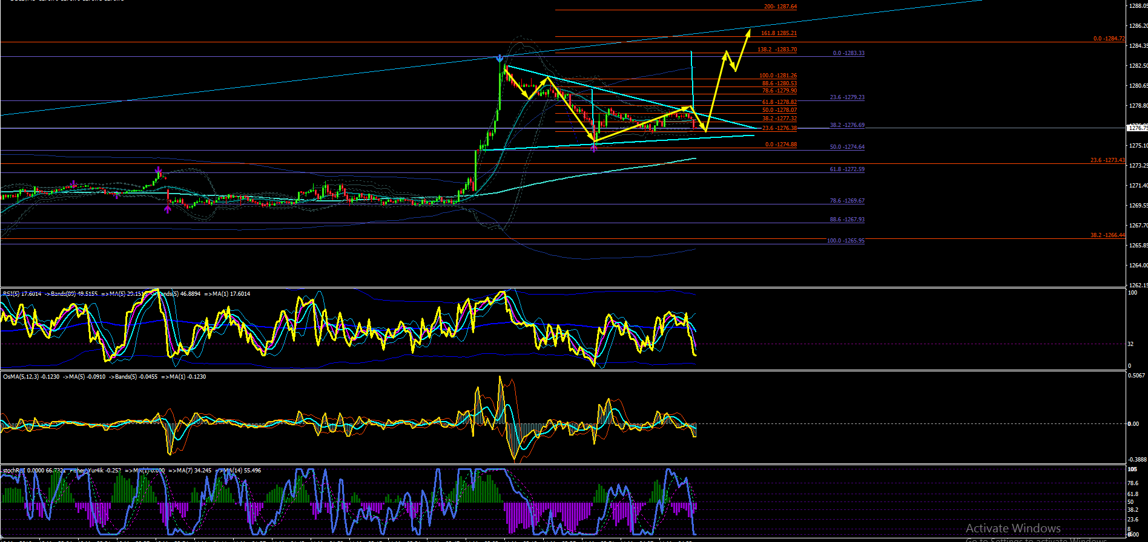Click the 161.8 1285.21 Fibonacci level label

779,33
